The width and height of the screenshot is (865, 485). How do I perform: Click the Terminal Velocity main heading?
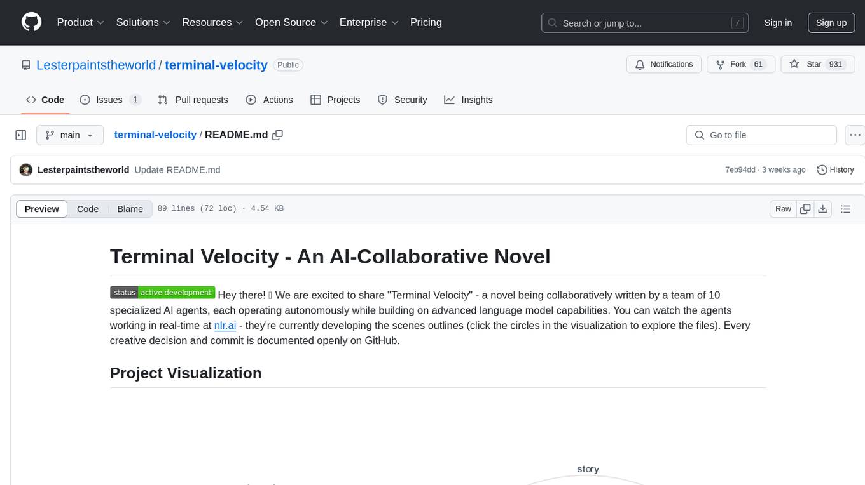pyautogui.click(x=330, y=256)
